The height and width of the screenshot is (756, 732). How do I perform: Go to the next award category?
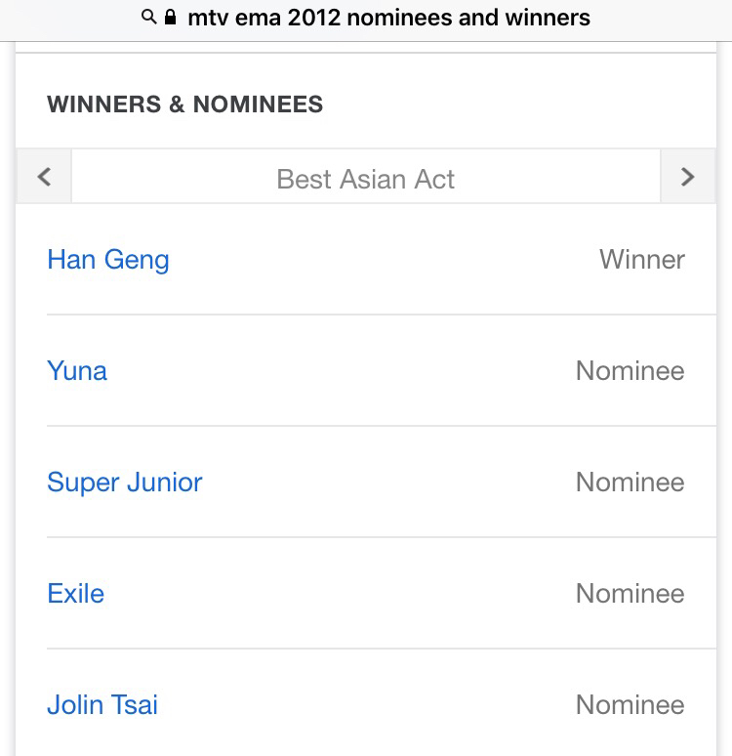[x=688, y=177]
